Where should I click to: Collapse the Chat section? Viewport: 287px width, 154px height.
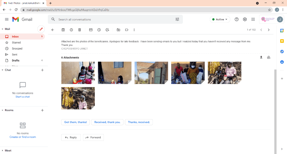(x=2, y=70)
